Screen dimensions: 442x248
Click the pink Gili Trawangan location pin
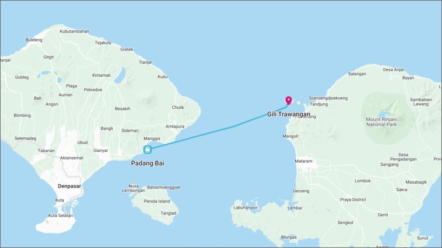tap(288, 100)
